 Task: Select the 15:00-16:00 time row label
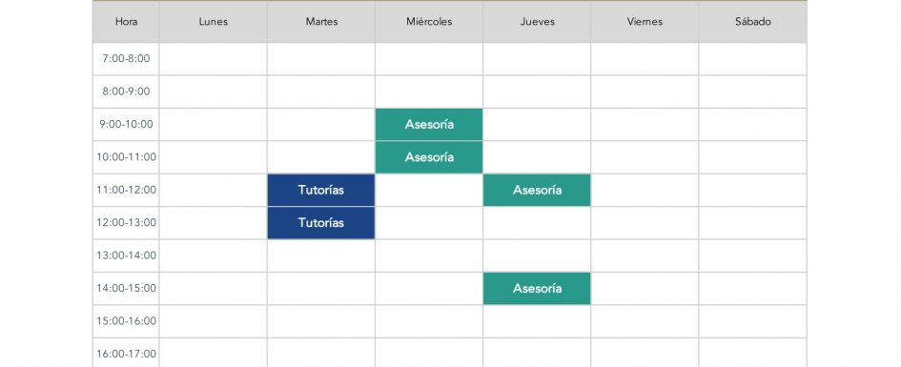coord(126,321)
